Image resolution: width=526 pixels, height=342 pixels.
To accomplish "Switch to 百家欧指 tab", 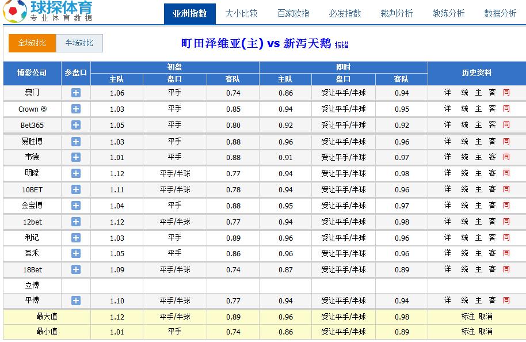I will pos(293,14).
